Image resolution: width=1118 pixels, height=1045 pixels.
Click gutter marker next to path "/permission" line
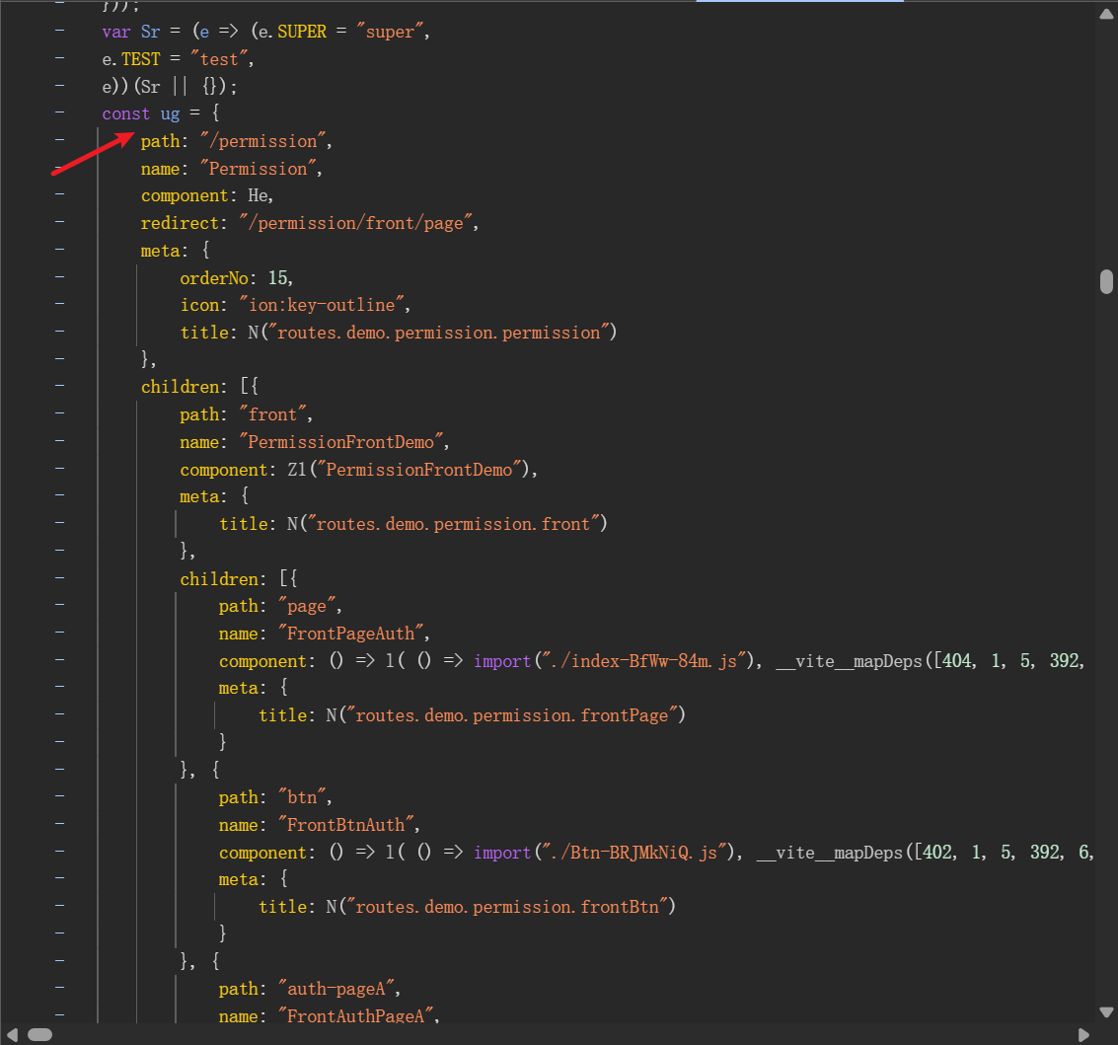60,141
